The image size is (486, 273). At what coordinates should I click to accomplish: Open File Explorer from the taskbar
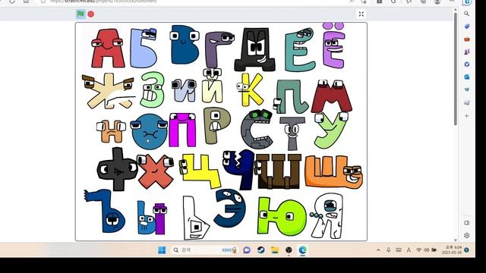(275, 249)
